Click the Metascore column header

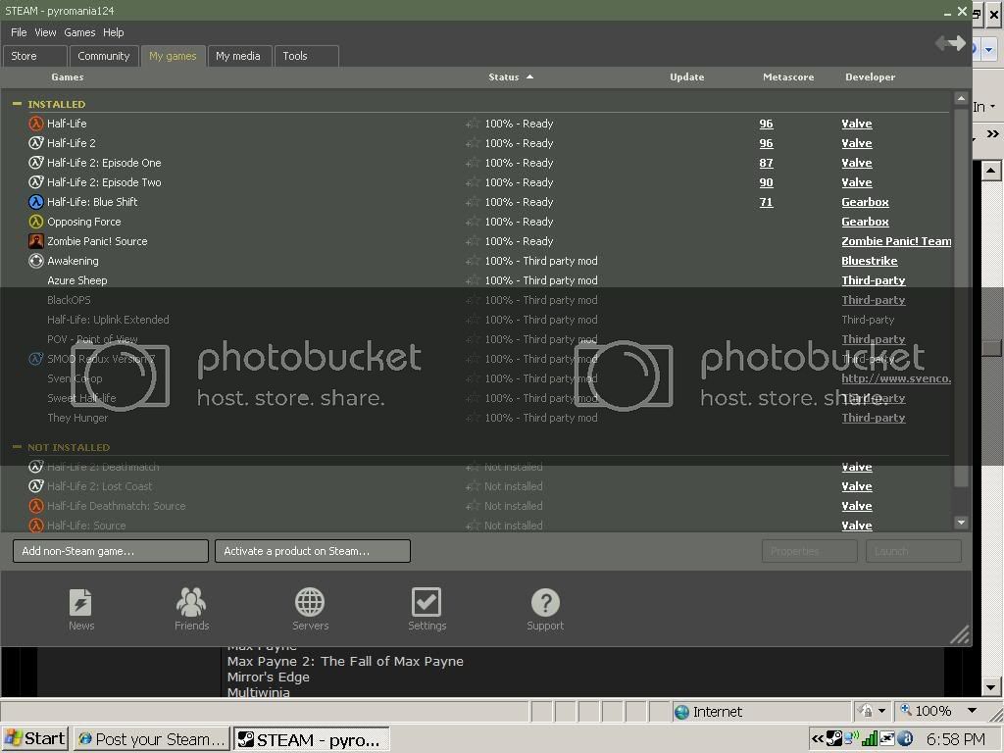tap(788, 76)
